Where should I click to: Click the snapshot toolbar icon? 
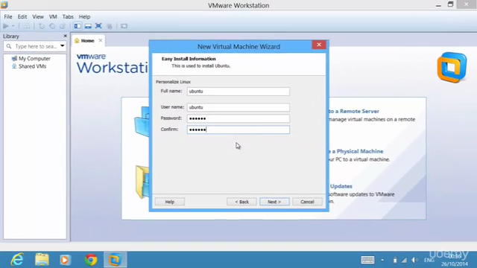pyautogui.click(x=42, y=26)
